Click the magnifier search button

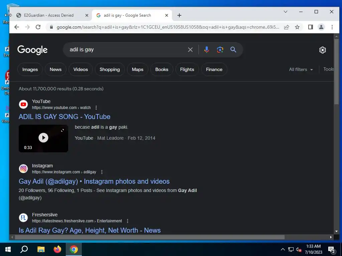pyautogui.click(x=233, y=50)
